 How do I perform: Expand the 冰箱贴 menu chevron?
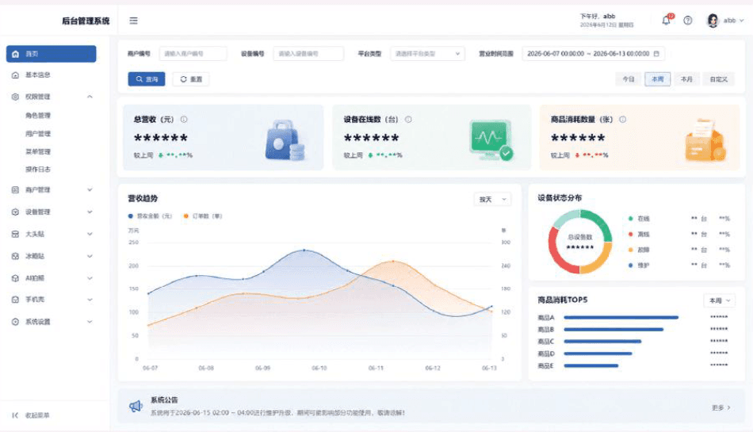pyautogui.click(x=90, y=256)
